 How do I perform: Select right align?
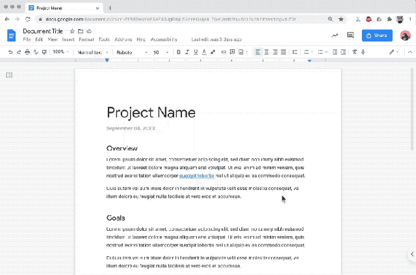(x=275, y=52)
